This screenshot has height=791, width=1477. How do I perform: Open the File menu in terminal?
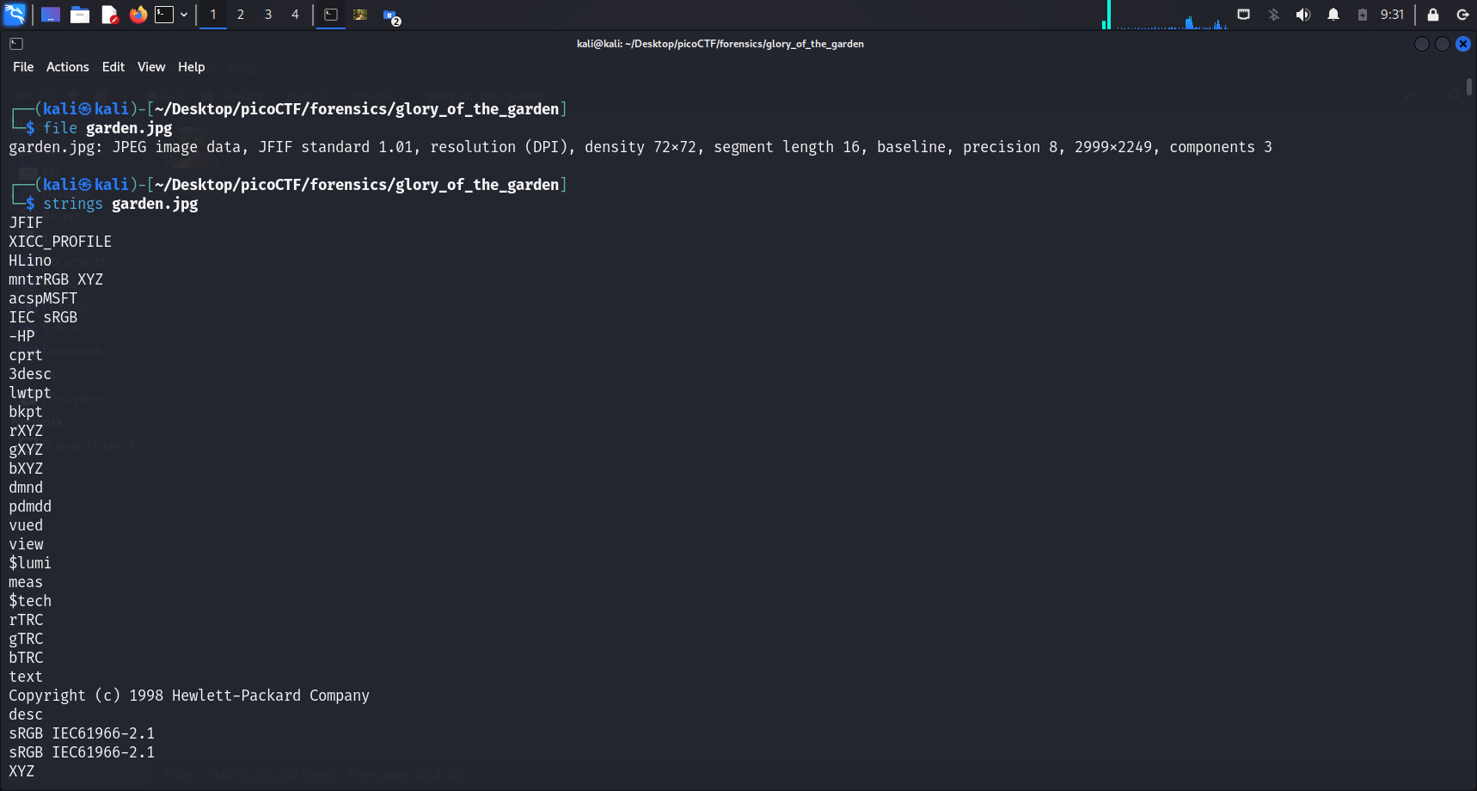pyautogui.click(x=23, y=67)
